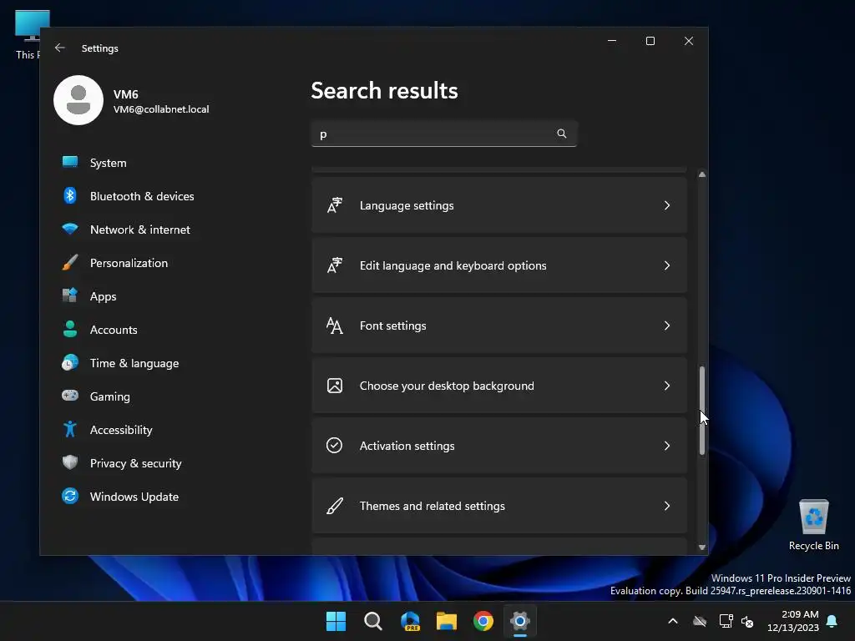Click the notification bell in system tray
This screenshot has width=855, height=641.
pyautogui.click(x=832, y=621)
